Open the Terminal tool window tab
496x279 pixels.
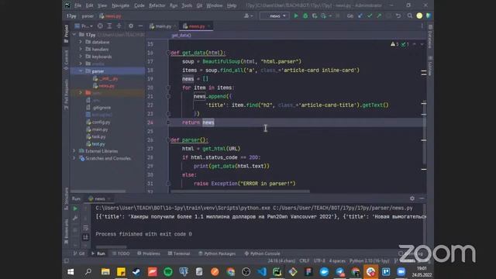(179, 253)
